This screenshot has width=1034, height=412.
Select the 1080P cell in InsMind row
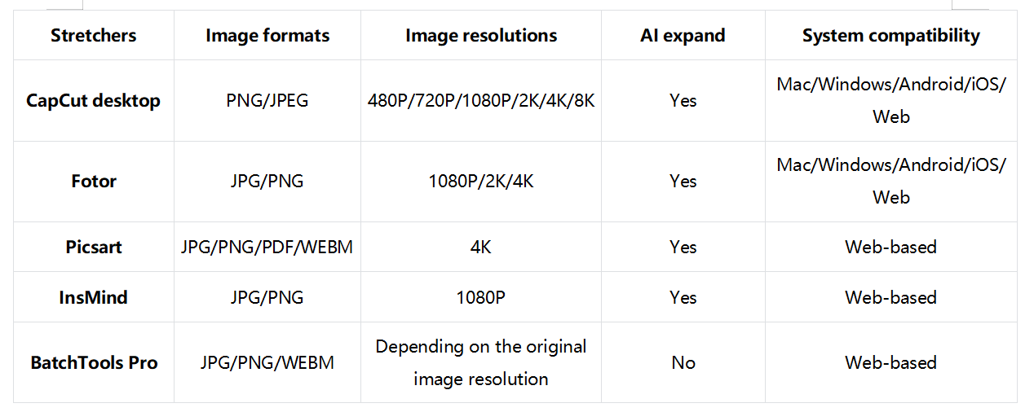click(481, 297)
